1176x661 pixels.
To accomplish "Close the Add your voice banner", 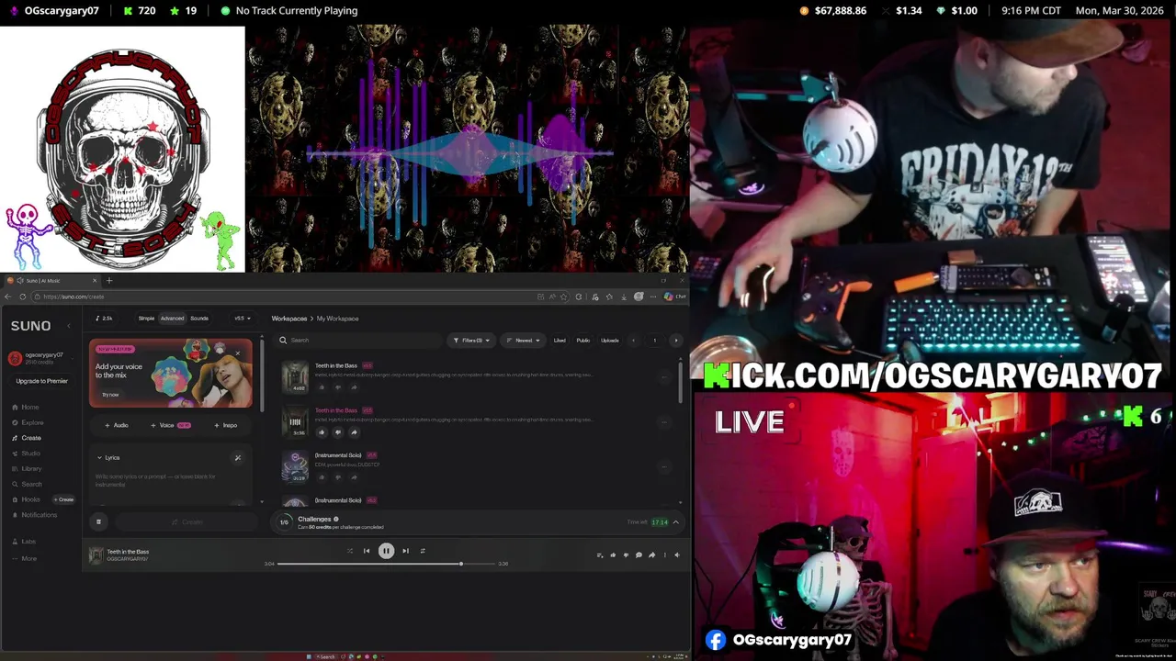I will pos(237,353).
